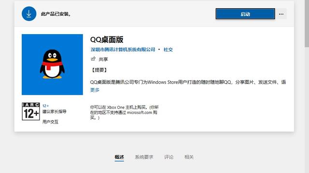Screen dimensions: 309x173
Task: Click the blue download status icon
Action: pos(29,14)
